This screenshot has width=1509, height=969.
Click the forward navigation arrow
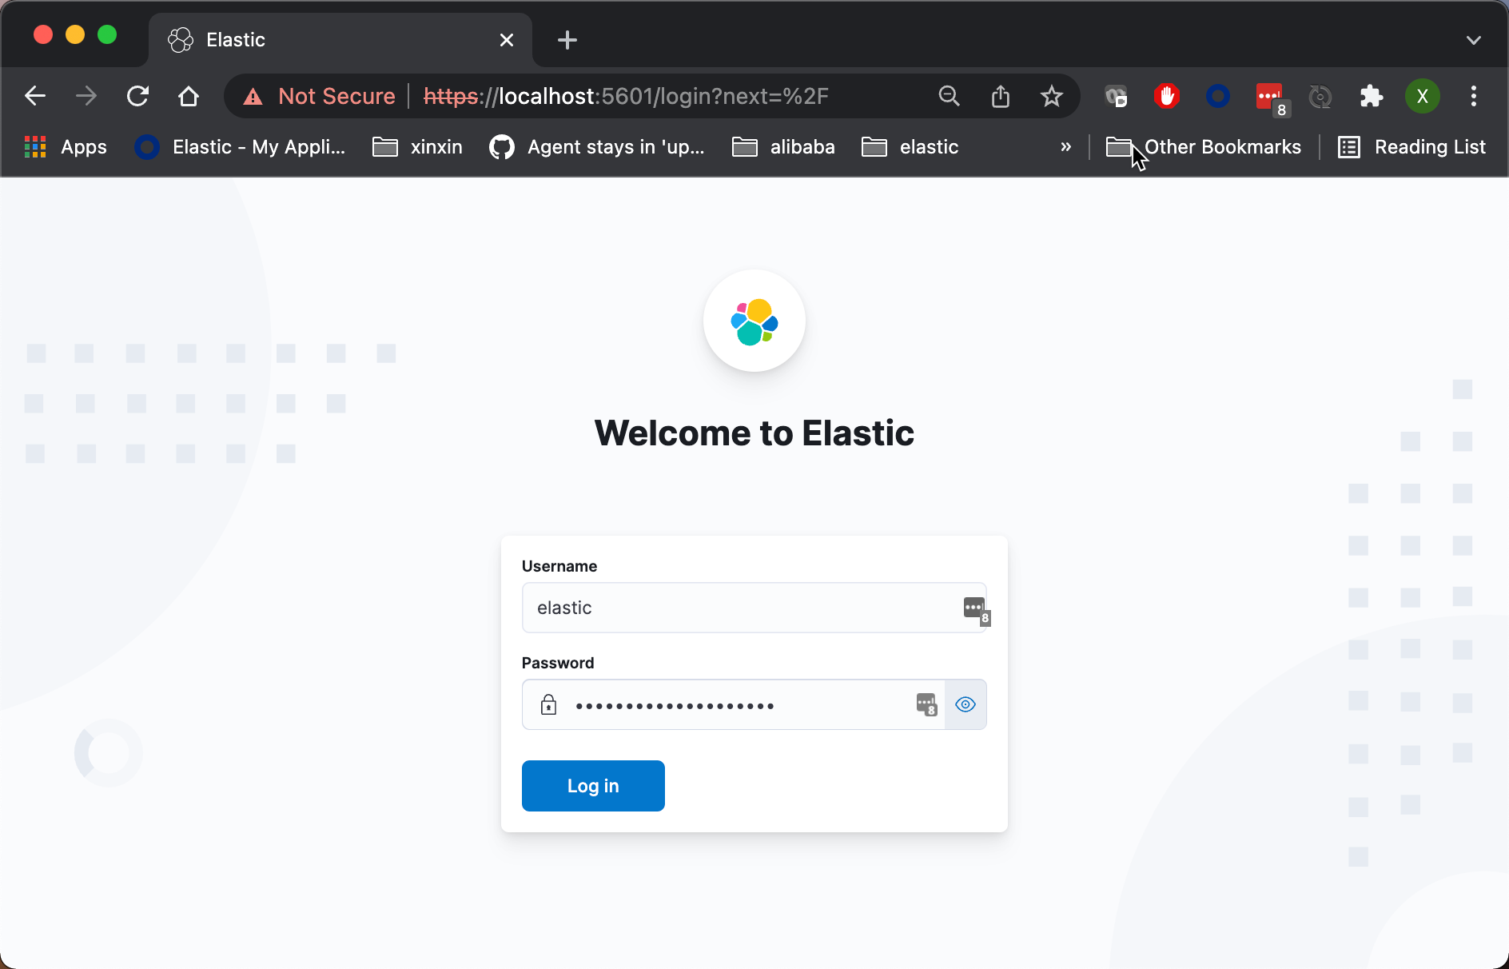point(86,96)
